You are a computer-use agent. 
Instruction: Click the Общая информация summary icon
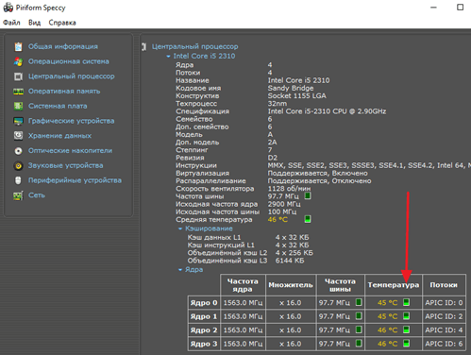coord(18,46)
